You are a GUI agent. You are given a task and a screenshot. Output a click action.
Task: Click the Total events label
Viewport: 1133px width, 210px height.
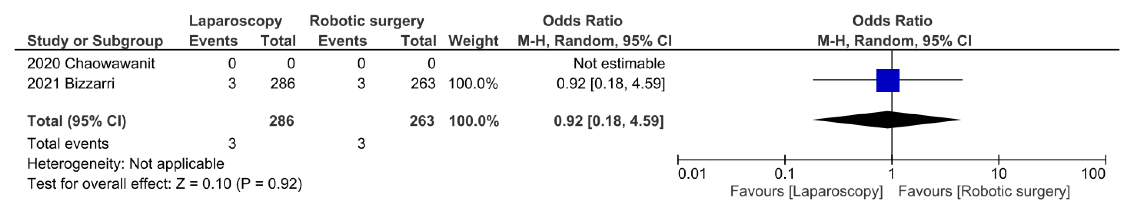pos(68,143)
